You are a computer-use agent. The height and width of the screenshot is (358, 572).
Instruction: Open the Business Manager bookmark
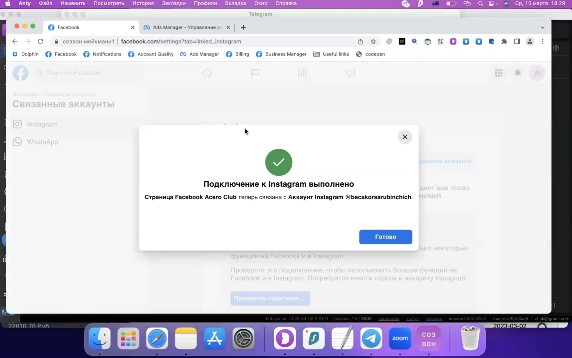pyautogui.click(x=281, y=54)
